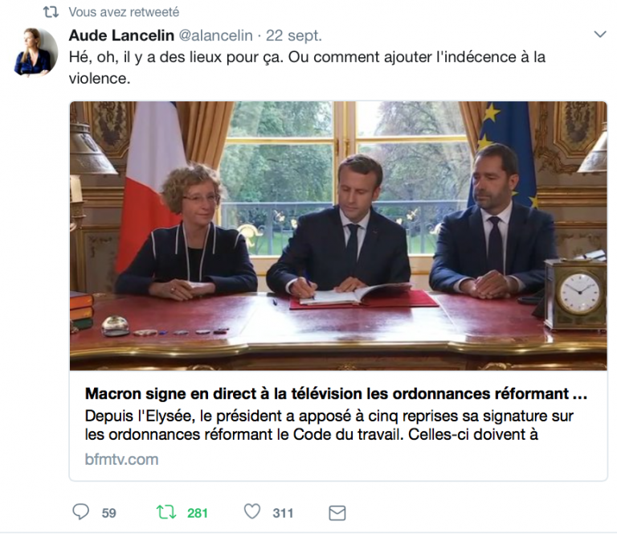
Task: Click the bfmtv.com domain link
Action: click(x=121, y=459)
